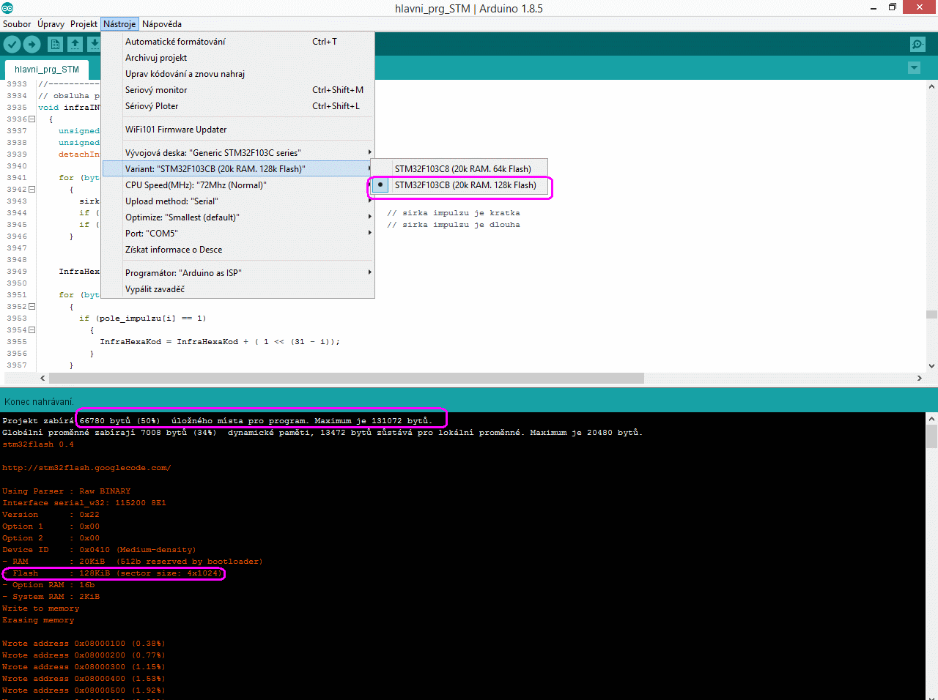Select the hlavni_prg_STM tab
The height and width of the screenshot is (700, 938).
pos(46,70)
